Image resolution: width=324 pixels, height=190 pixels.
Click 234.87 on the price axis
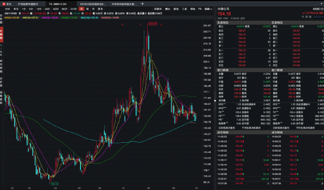click(x=207, y=25)
